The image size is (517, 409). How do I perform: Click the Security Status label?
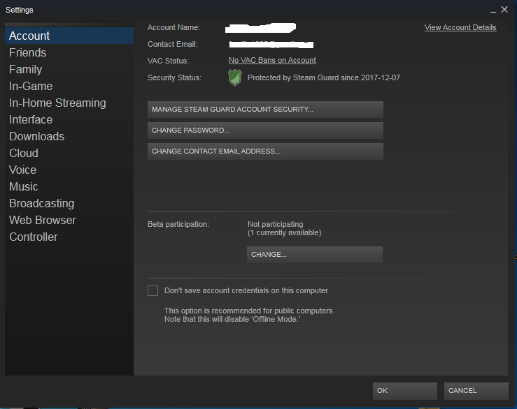[174, 78]
